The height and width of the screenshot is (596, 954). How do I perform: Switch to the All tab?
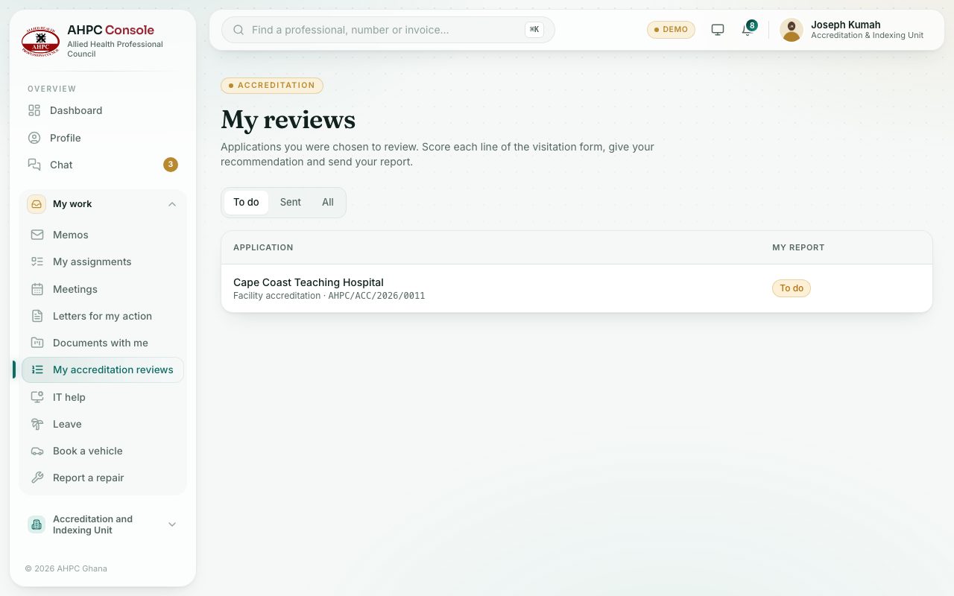(328, 202)
